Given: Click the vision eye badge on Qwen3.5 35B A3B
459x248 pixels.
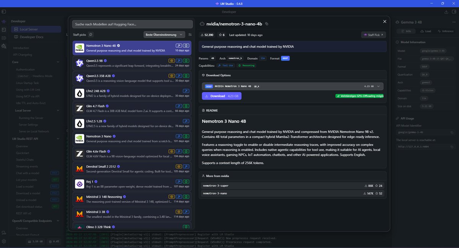Looking at the screenshot, I should tap(172, 75).
